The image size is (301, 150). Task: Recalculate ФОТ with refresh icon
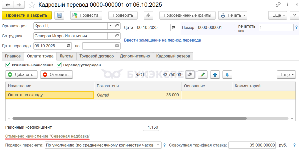coord(190,75)
